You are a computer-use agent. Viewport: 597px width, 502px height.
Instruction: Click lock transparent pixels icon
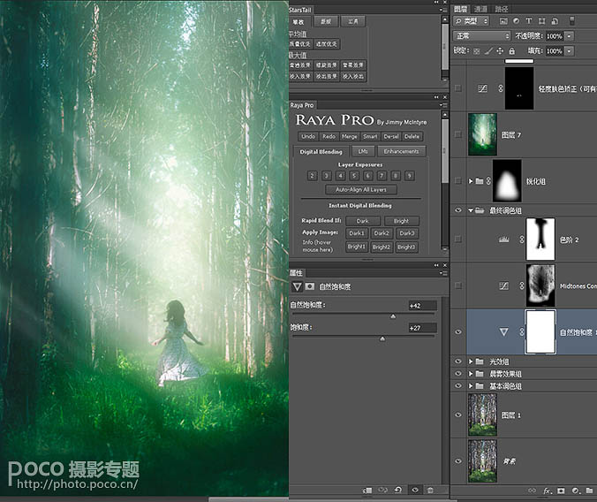pos(476,51)
